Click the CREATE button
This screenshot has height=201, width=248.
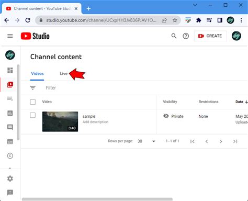(x=210, y=36)
